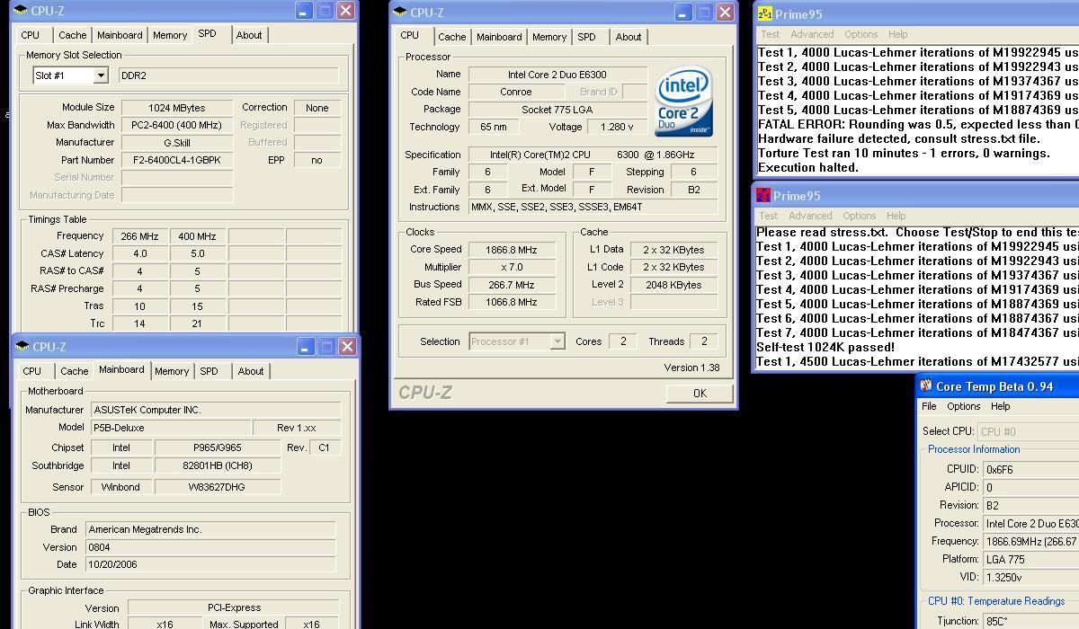Viewport: 1079px width, 629px height.
Task: Open Help menu in Core Temp
Action: (x=1000, y=406)
